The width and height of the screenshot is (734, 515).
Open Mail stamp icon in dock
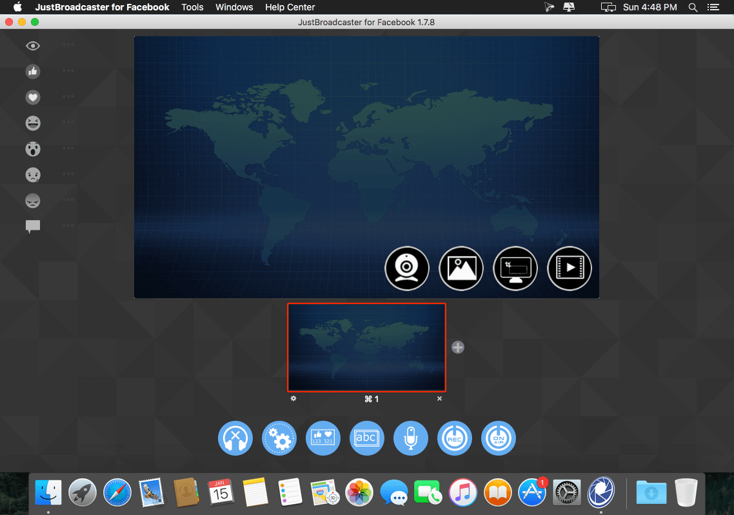pos(152,492)
